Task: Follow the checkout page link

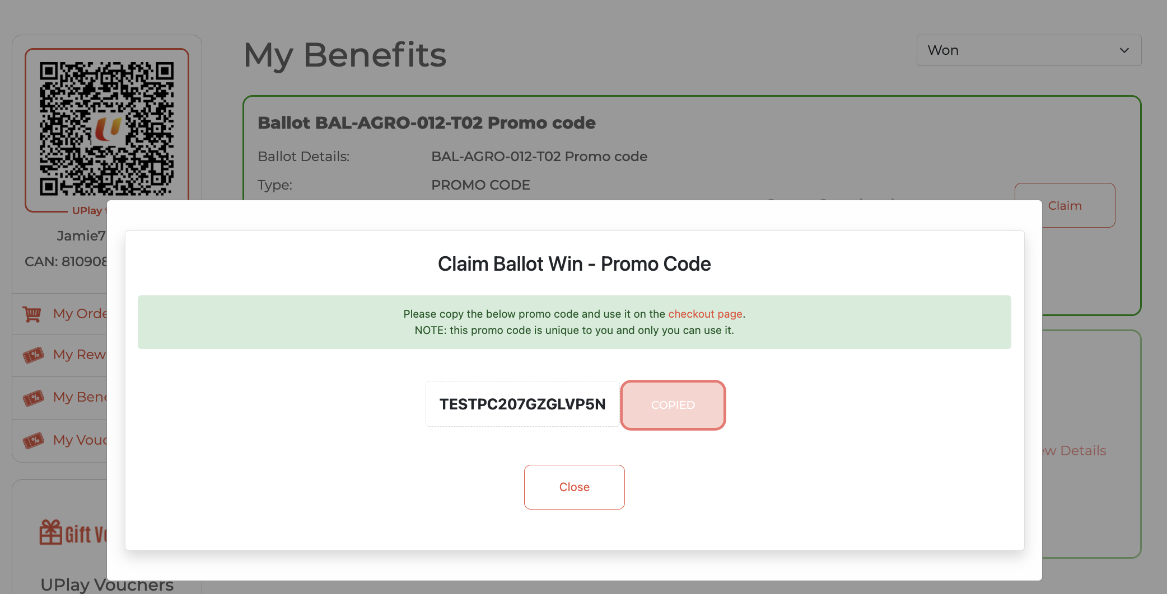Action: point(705,314)
